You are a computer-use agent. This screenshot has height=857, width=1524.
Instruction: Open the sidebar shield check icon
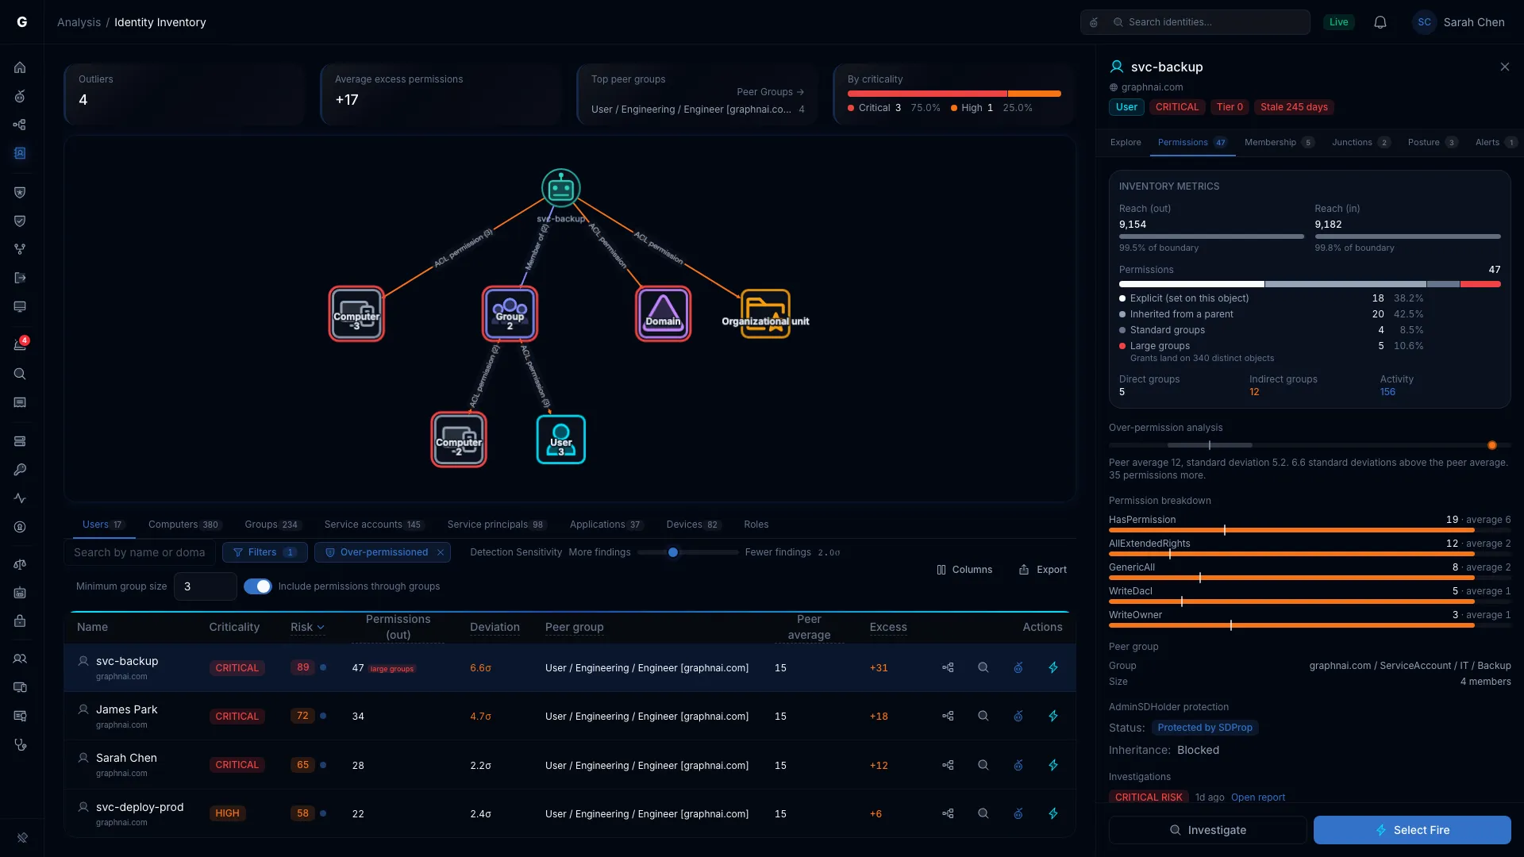20,221
